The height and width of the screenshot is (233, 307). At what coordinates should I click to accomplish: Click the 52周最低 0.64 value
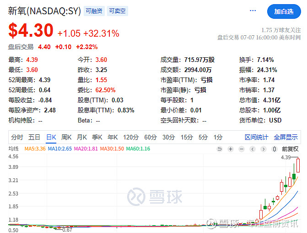[x=45, y=90]
